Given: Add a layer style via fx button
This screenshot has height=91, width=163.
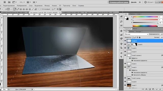Looking at the screenshot, I should click(146, 89).
